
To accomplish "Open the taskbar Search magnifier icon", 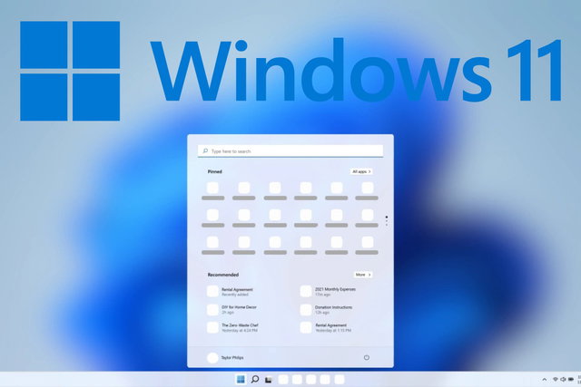I will click(x=255, y=379).
